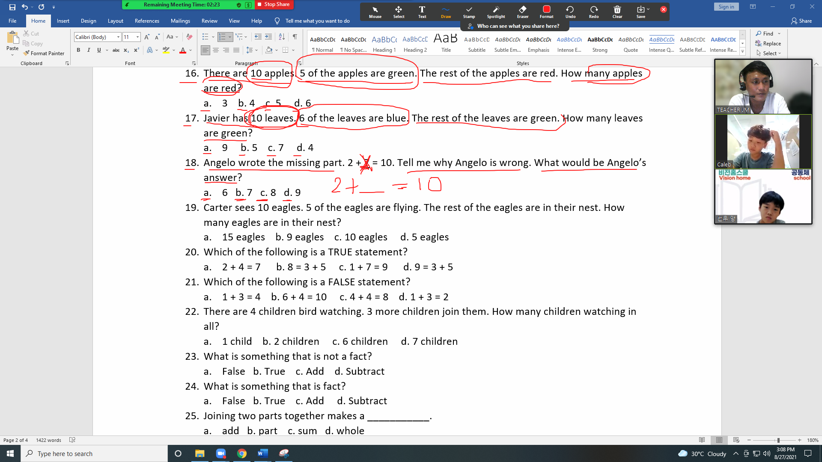Click Tell me what you want to do

[317, 21]
